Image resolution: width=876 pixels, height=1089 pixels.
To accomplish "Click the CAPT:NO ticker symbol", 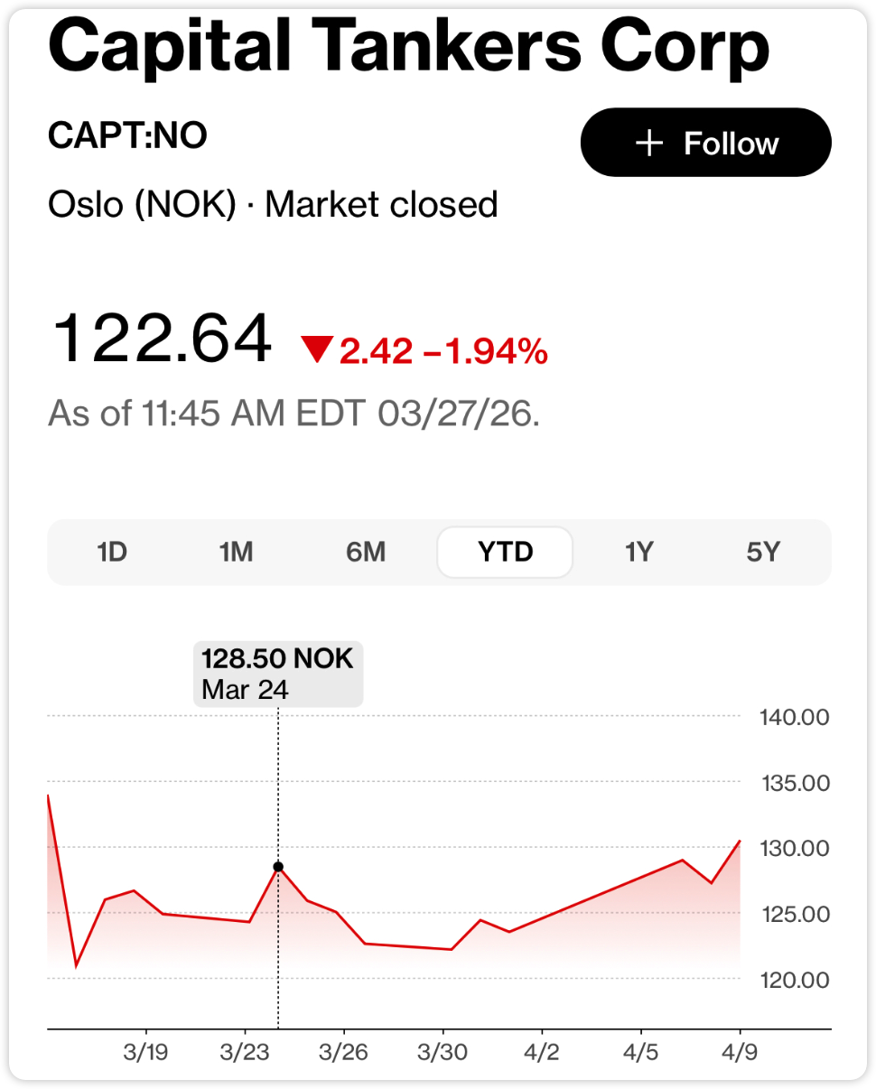I will click(x=127, y=135).
